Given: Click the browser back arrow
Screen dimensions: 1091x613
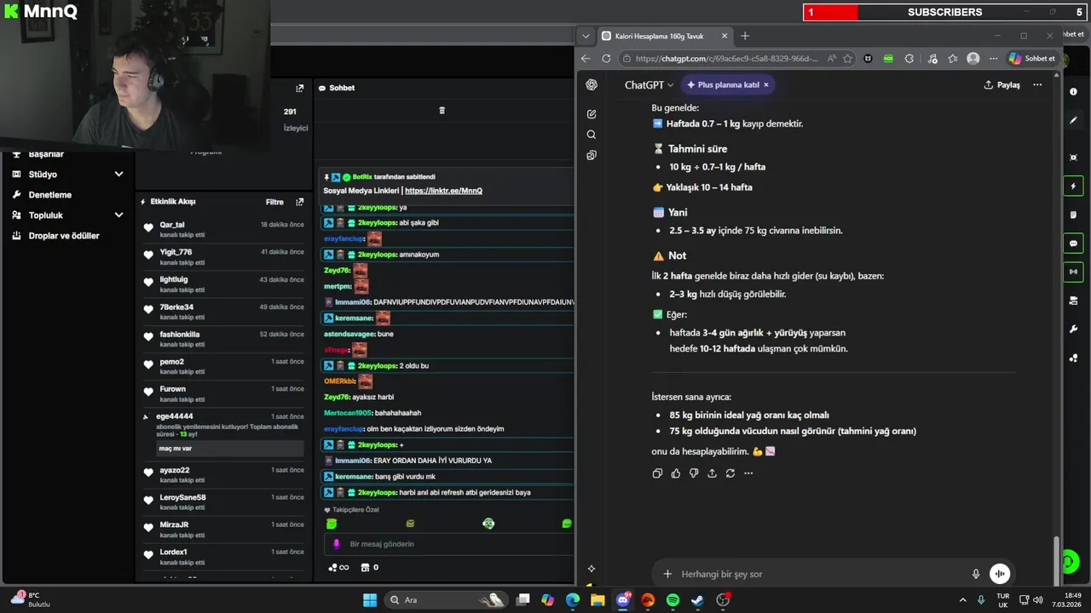Looking at the screenshot, I should [x=586, y=59].
